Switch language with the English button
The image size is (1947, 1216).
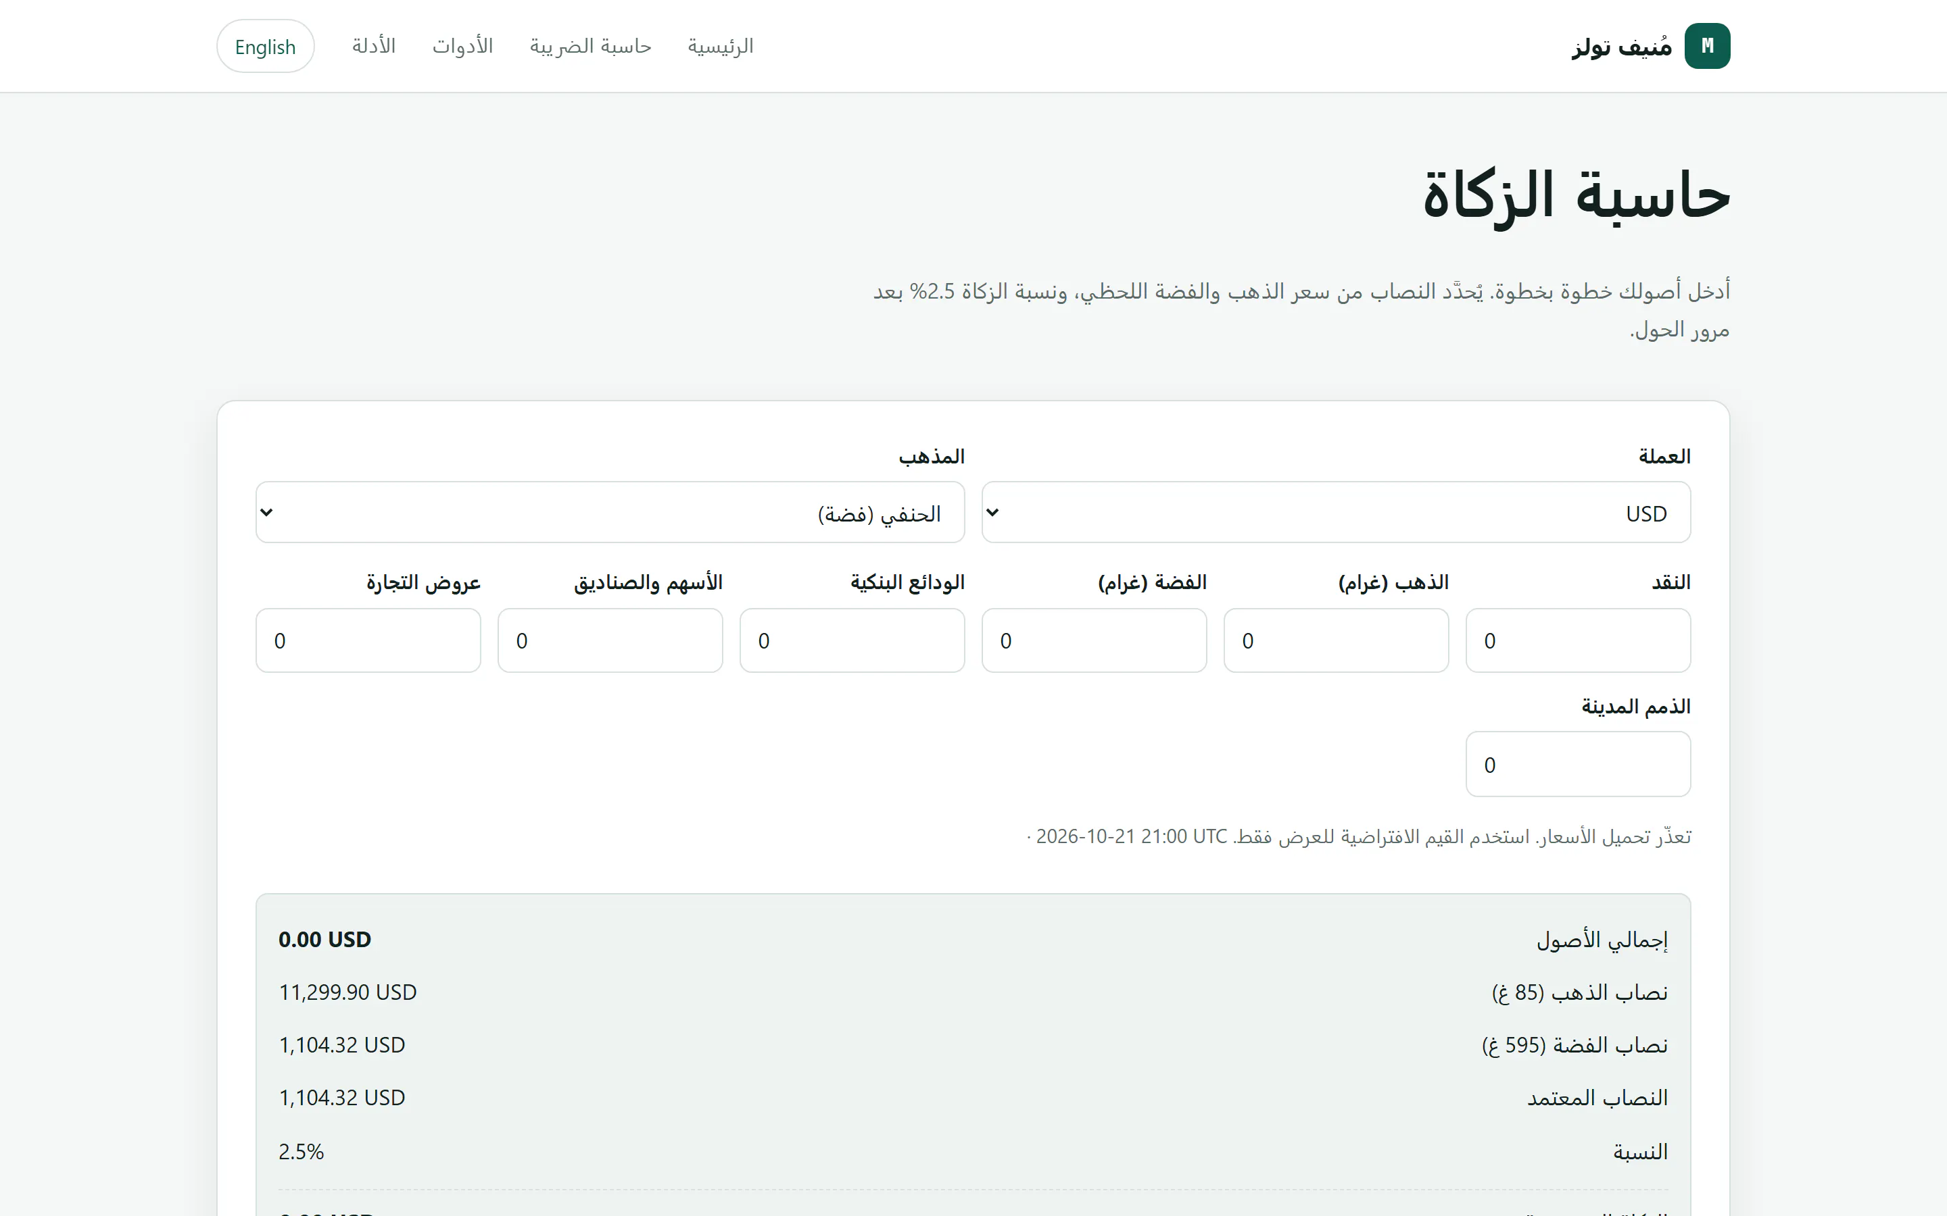click(266, 46)
